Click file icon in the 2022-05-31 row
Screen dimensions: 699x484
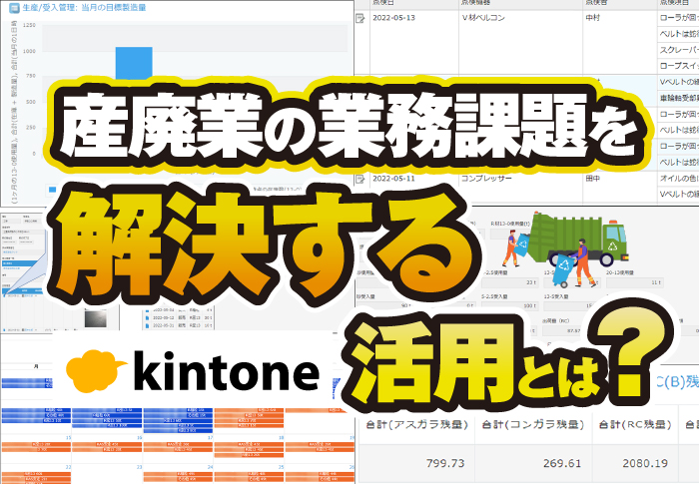coord(147,325)
